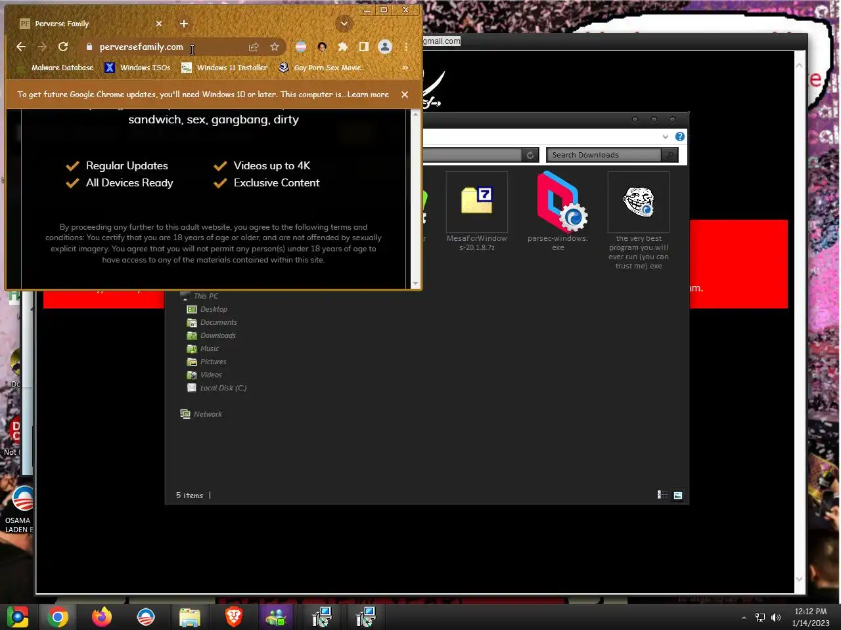
Task: Close the Perverse Family tab
Action: click(x=159, y=24)
